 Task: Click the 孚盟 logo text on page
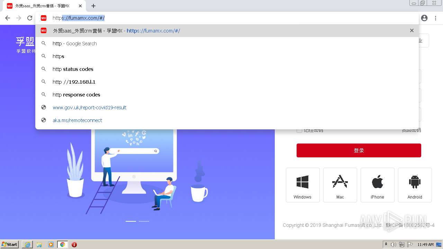[25, 42]
